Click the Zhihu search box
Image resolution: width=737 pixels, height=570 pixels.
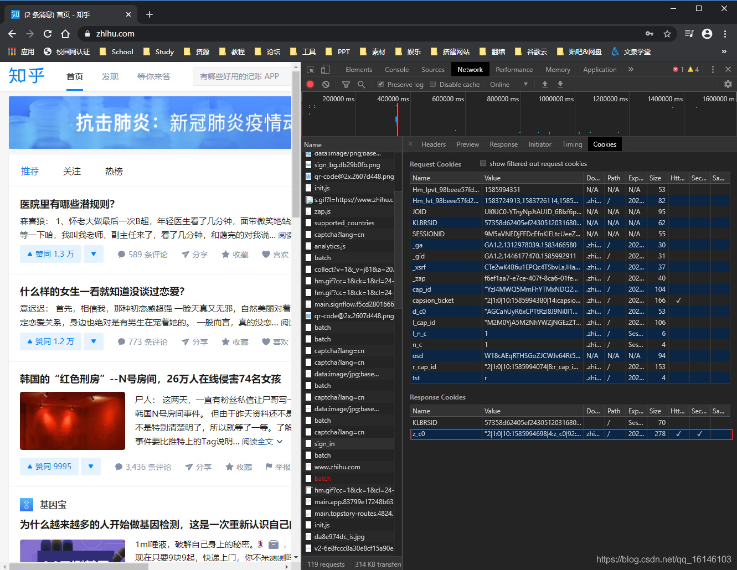click(x=242, y=76)
